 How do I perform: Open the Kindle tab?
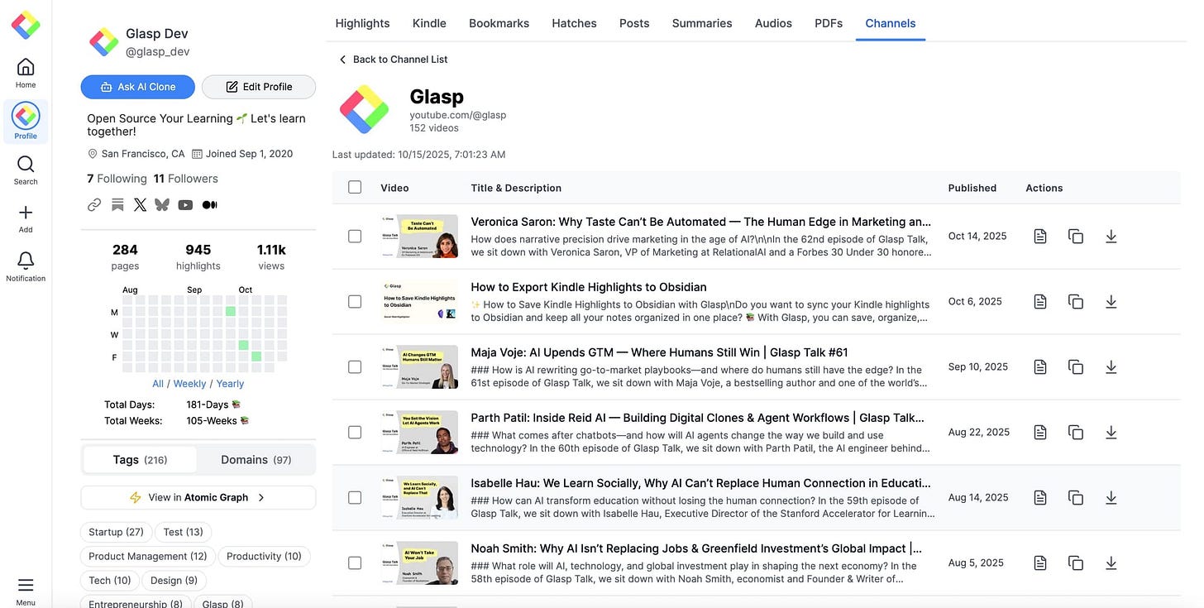[429, 23]
